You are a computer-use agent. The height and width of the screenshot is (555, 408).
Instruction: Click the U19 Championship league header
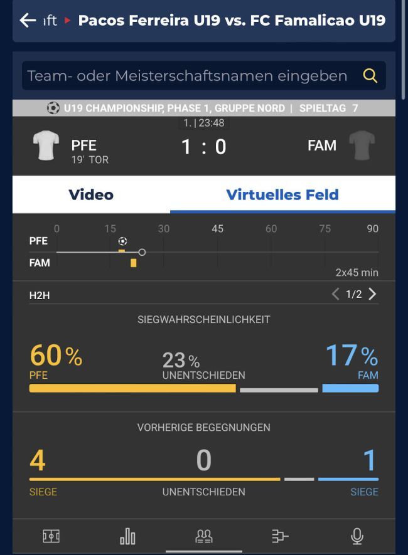click(203, 108)
